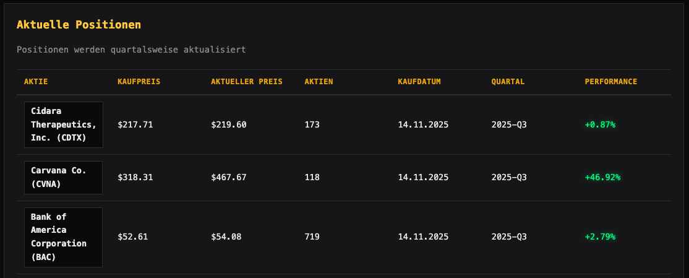Click the AKTUELLER PREIS column header
Image resolution: width=689 pixels, height=278 pixels.
(x=247, y=82)
